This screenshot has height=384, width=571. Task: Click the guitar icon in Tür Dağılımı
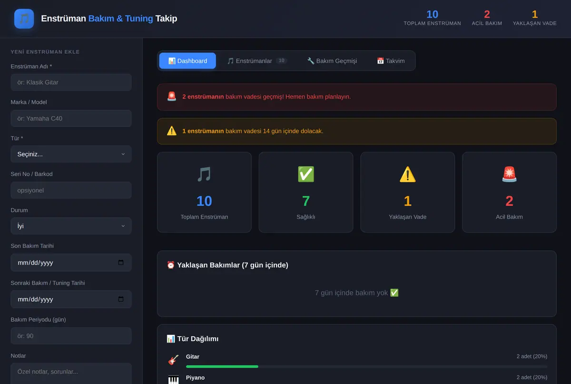174,360
